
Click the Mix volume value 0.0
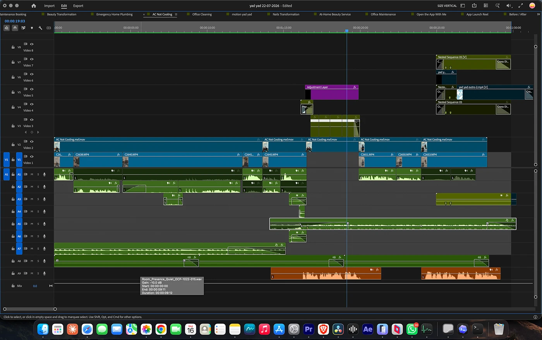click(35, 286)
